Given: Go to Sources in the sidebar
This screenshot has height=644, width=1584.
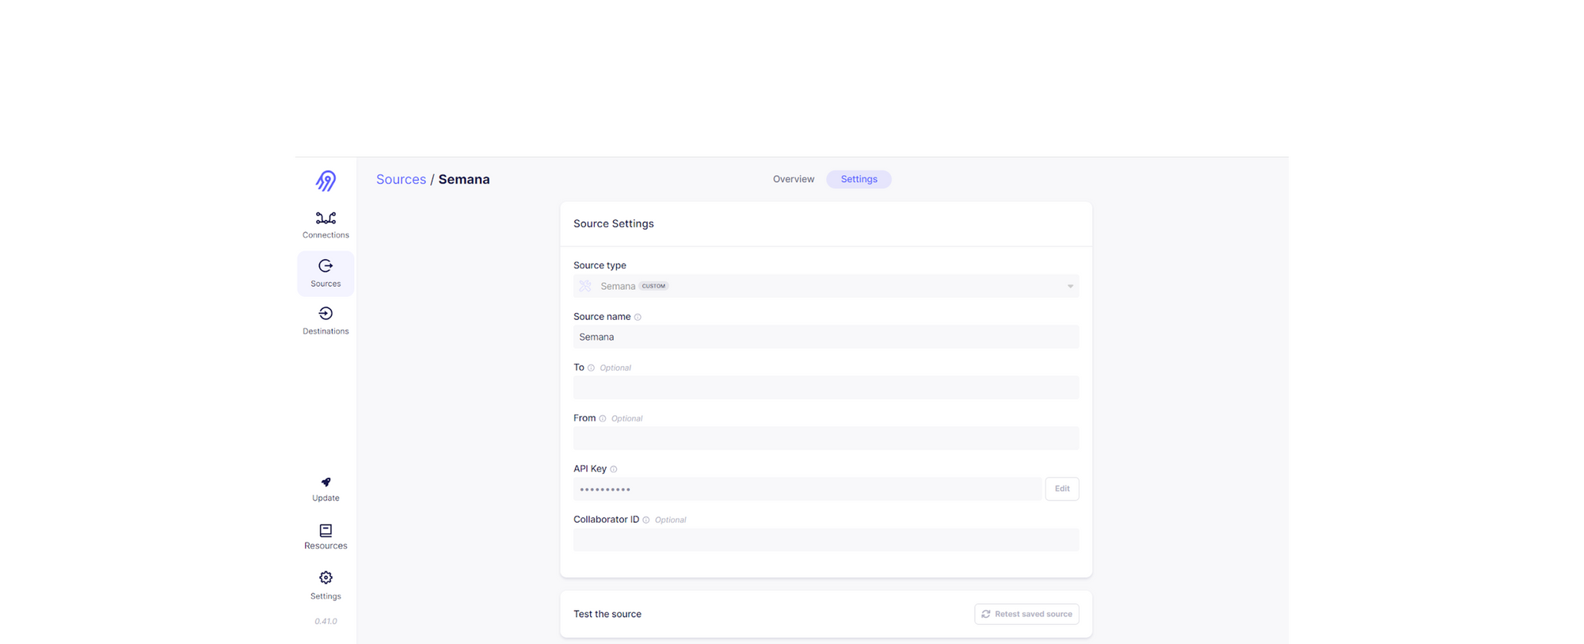Looking at the screenshot, I should click(x=326, y=273).
